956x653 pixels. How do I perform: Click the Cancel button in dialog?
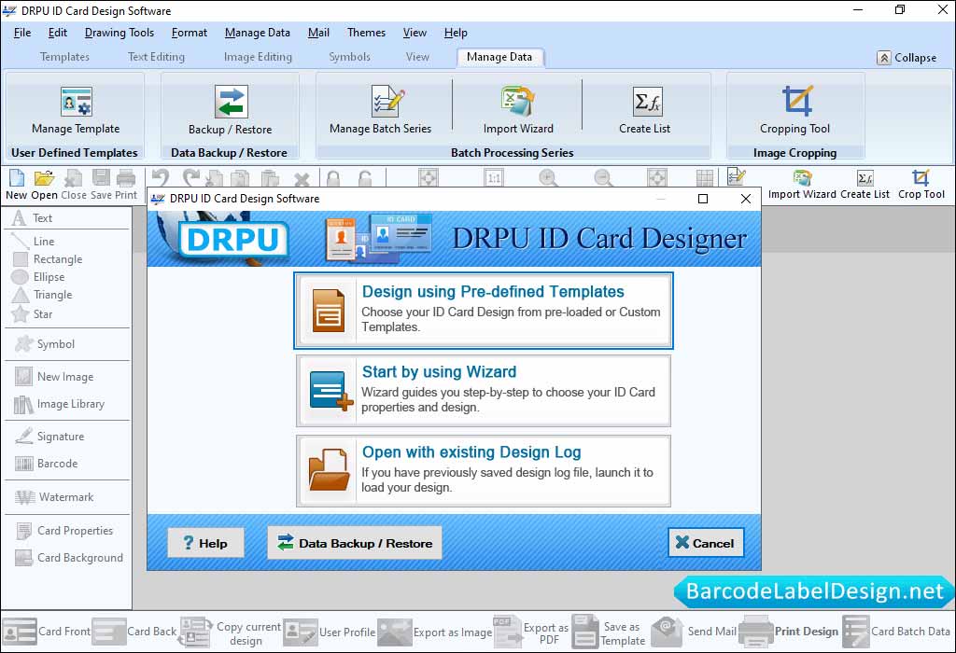pyautogui.click(x=706, y=543)
